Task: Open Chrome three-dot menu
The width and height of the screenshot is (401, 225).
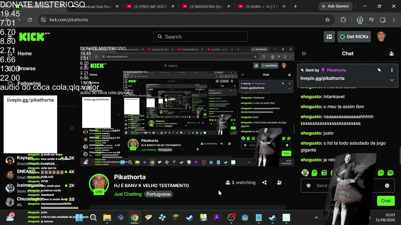Action: (x=394, y=20)
